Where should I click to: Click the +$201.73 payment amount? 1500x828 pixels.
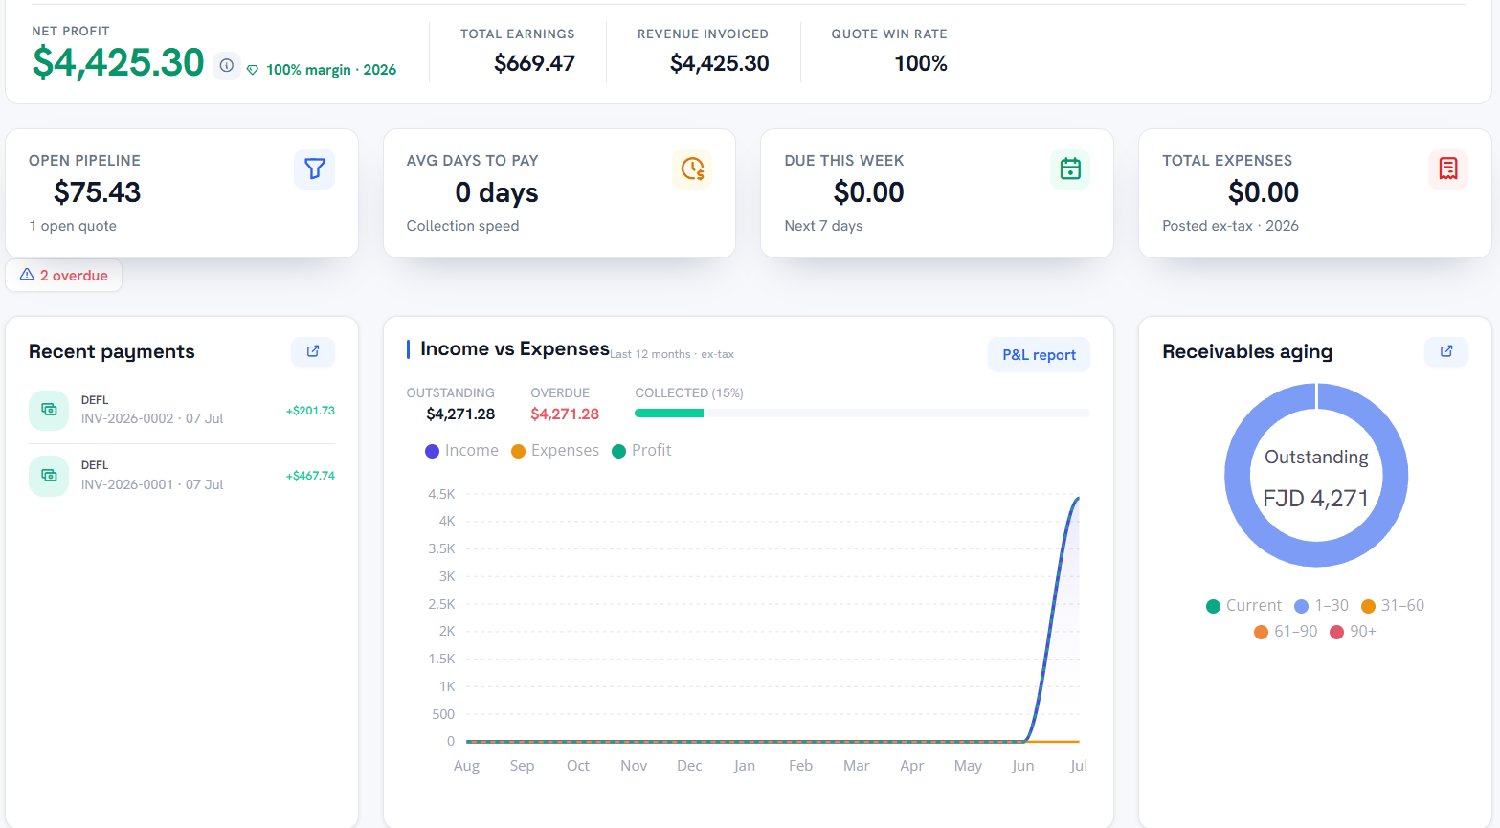pyautogui.click(x=310, y=411)
